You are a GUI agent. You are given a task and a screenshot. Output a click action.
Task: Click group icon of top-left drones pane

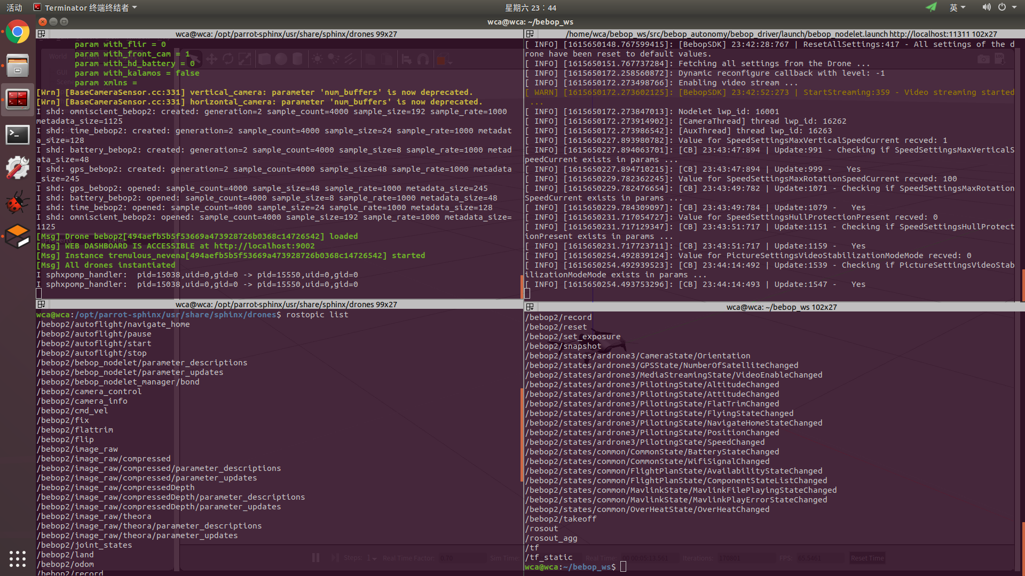[x=41, y=34]
